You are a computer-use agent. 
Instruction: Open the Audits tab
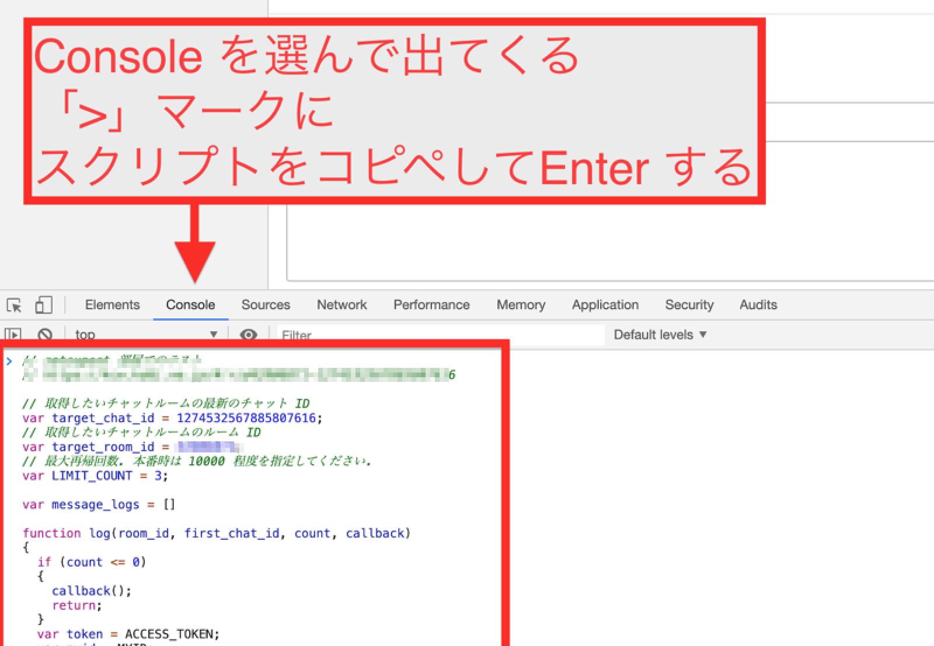pos(758,305)
